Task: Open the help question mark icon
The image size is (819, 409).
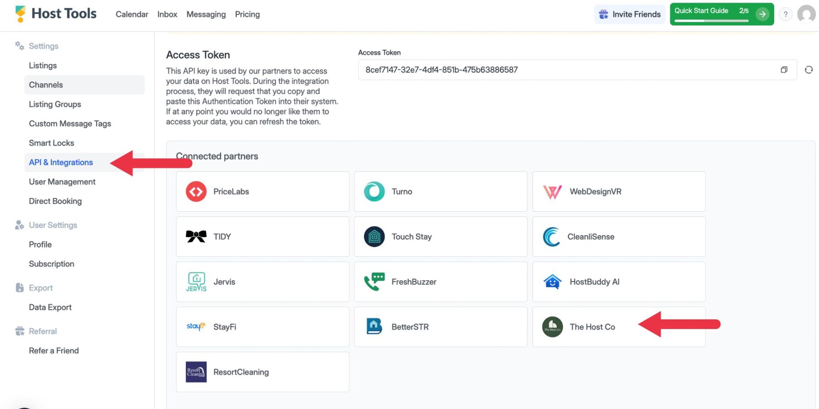Action: [785, 14]
